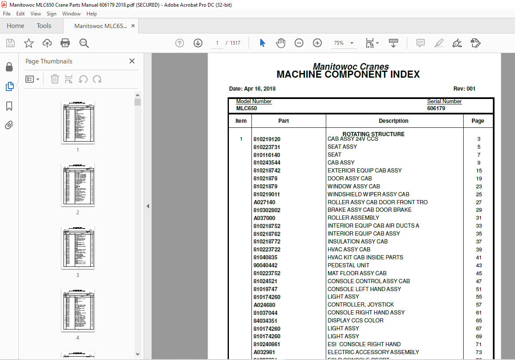515x360 pixels.
Task: Open the Bookmarks sidebar icon
Action: pyautogui.click(x=9, y=106)
